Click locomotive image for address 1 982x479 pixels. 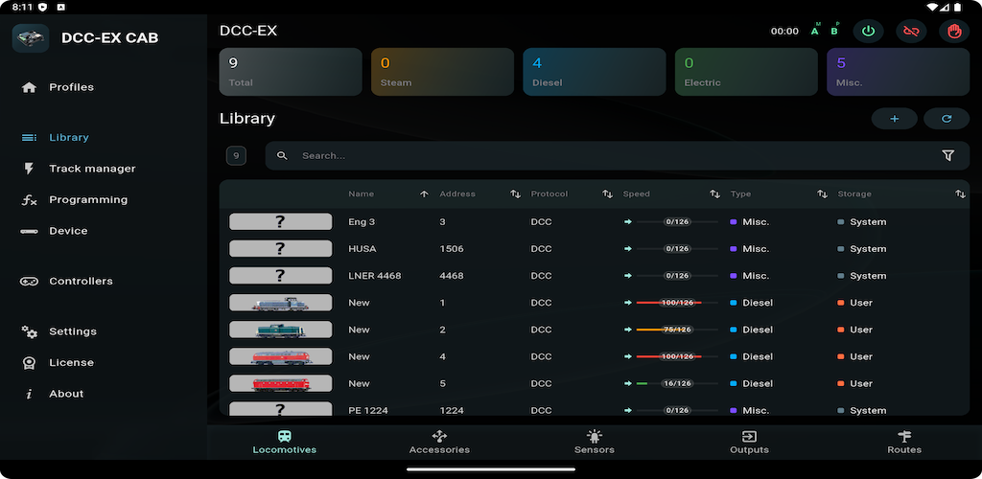pyautogui.click(x=281, y=303)
